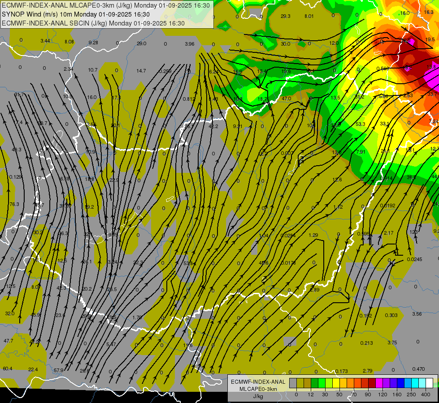The width and height of the screenshot is (439, 403).
Task: Click the '50' tick label on the colorbar
Action: [339, 394]
